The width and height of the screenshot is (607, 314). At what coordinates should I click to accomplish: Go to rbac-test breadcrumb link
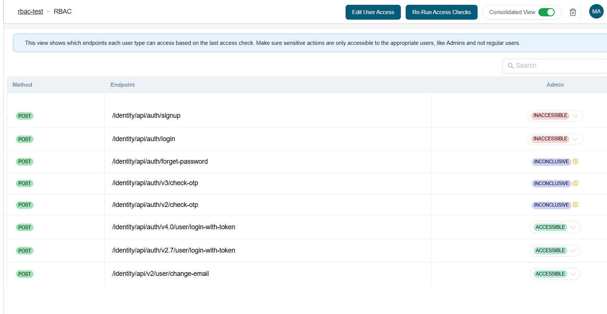coord(30,11)
